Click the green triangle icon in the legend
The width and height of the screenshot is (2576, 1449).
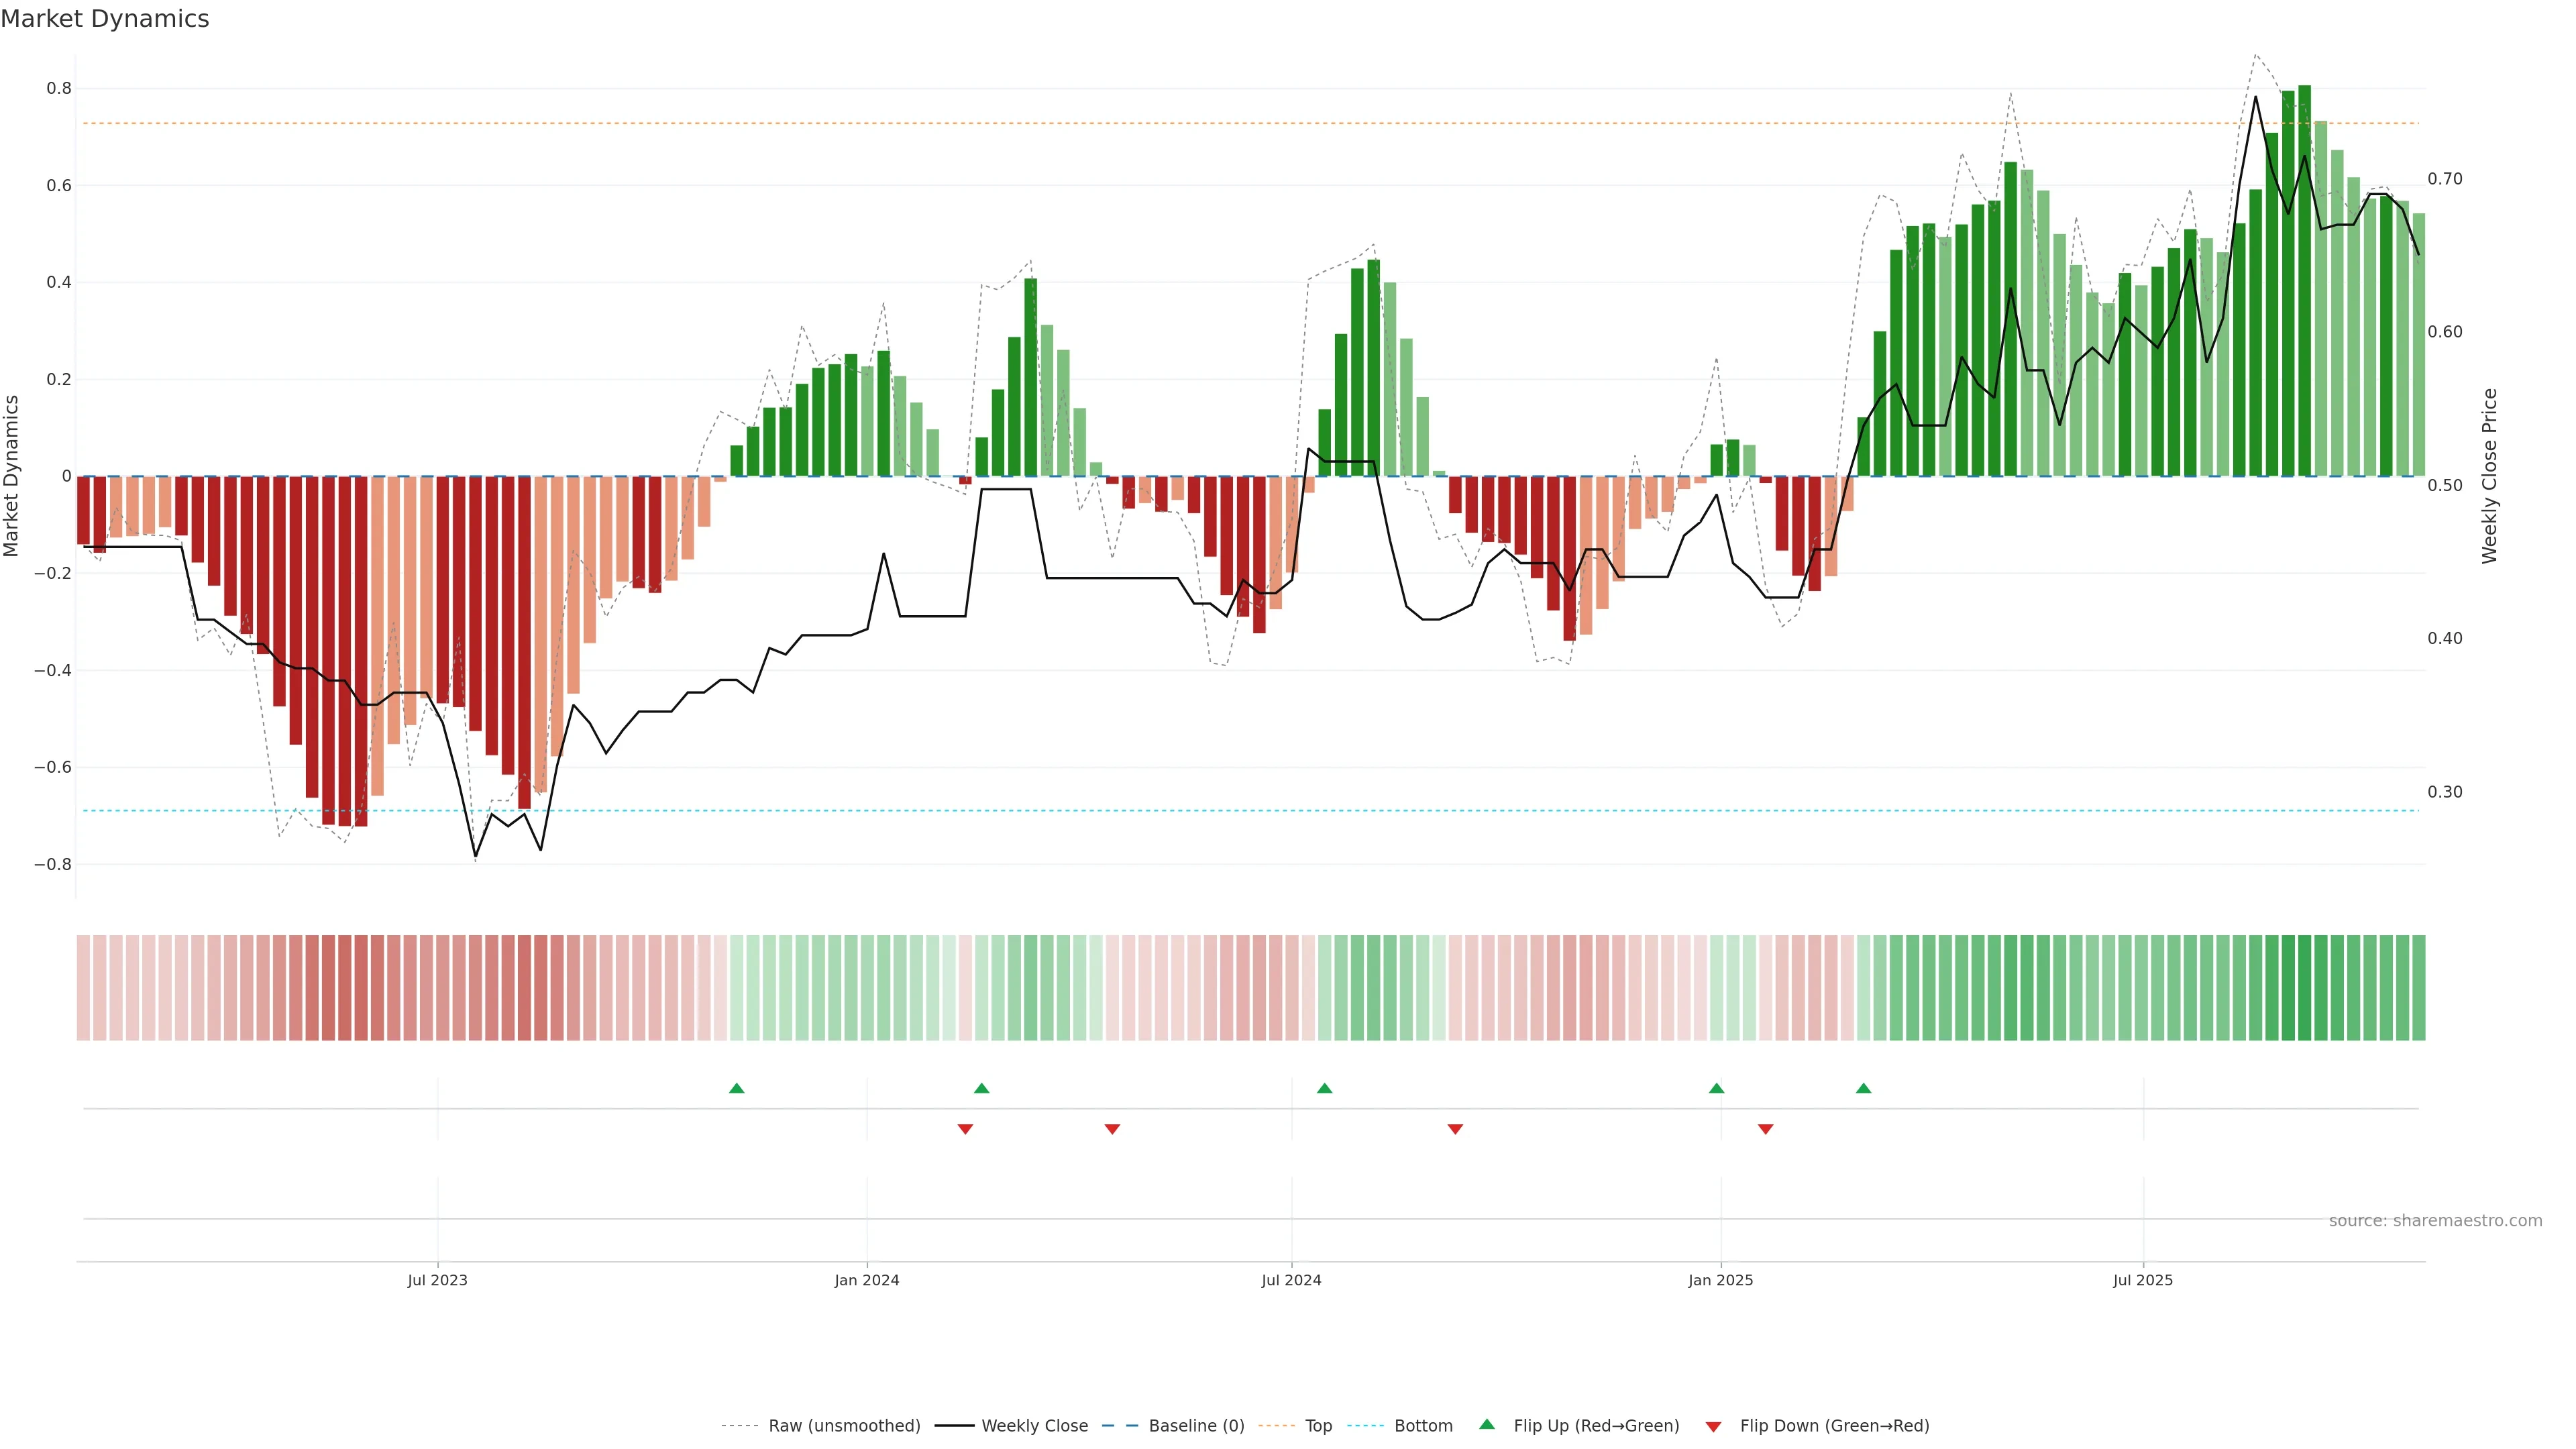[x=1487, y=1425]
